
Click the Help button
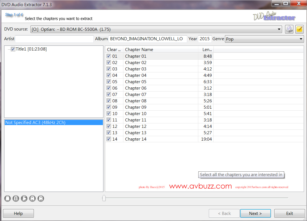point(18,214)
